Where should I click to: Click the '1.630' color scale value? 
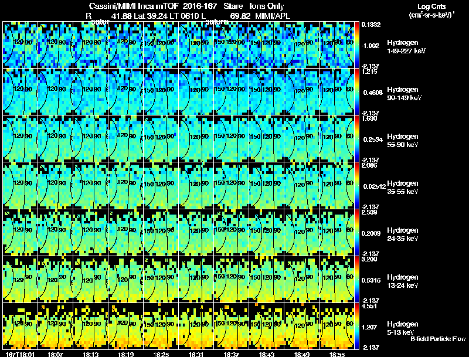[369, 118]
